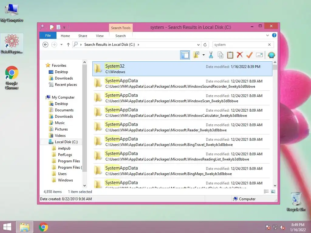Clear the search box with X
This screenshot has width=311, height=233.
(x=269, y=45)
